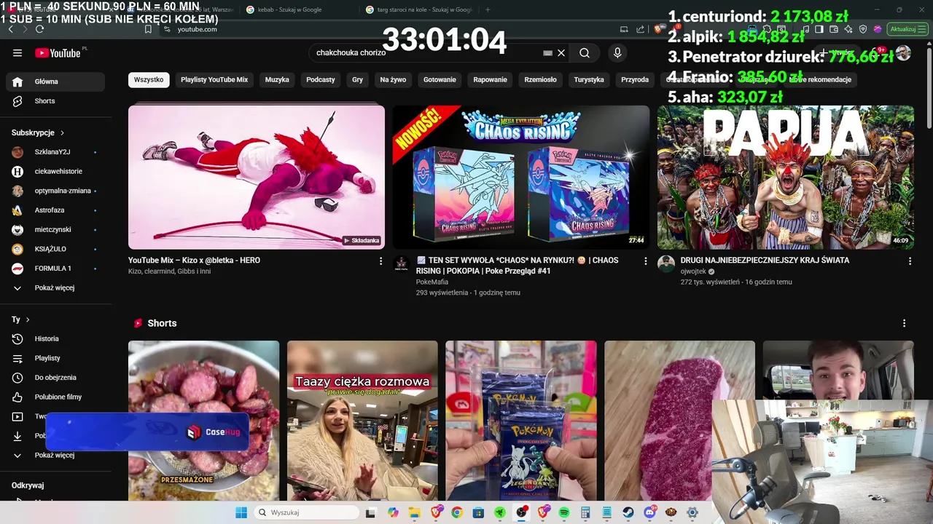Screen dimensions: 933x524
Task: Open Leo AI sparkle icon in toolbar
Action: click(848, 29)
